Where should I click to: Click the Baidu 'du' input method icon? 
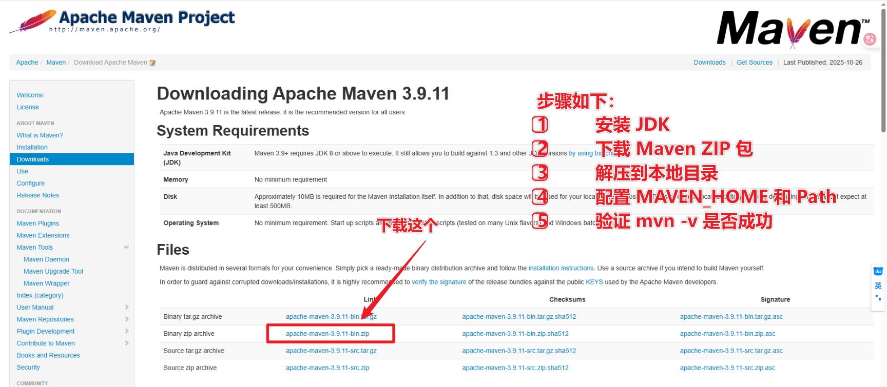(878, 271)
